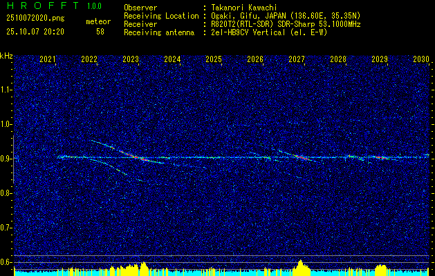The height and width of the screenshot is (276, 435).
Task: Click the 'Receiving Location' label
Action: click(161, 16)
